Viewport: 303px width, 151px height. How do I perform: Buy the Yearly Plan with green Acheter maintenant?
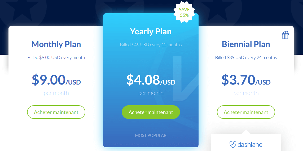tap(151, 112)
